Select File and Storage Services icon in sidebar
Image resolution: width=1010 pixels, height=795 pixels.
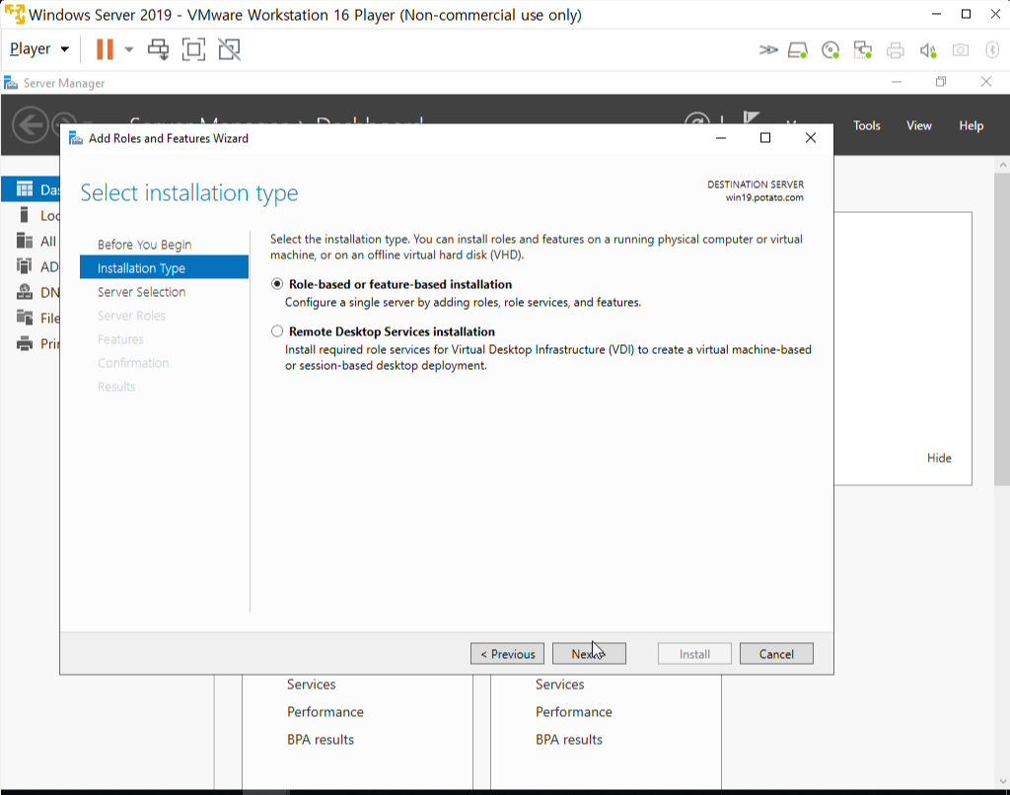click(x=25, y=317)
